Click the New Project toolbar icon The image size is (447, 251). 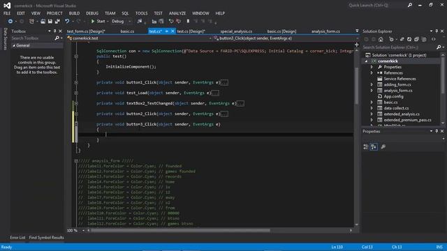click(x=31, y=22)
